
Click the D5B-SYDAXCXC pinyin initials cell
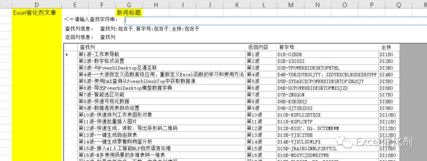(x=327, y=81)
